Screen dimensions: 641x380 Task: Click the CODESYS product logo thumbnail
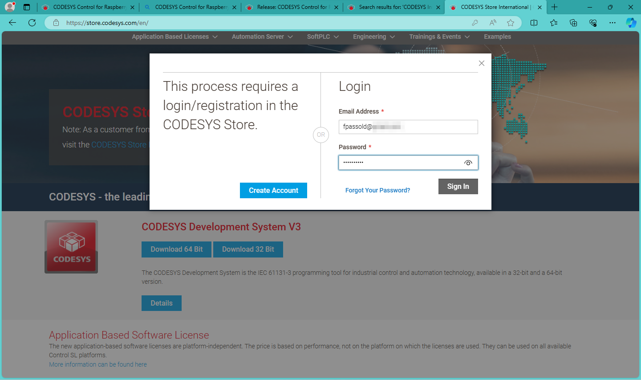pos(71,247)
